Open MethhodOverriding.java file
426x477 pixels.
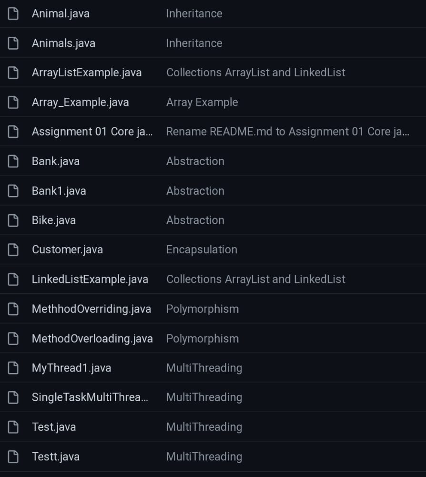pos(91,309)
